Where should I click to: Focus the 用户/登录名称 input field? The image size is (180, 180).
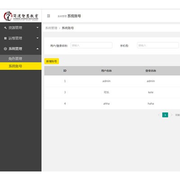click(91, 45)
